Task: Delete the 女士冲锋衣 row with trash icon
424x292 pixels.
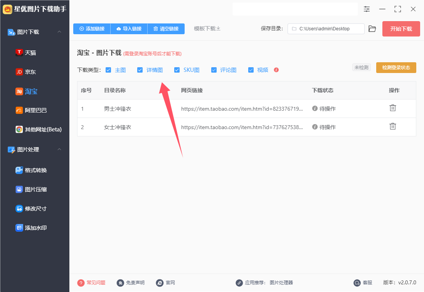Action: [393, 126]
